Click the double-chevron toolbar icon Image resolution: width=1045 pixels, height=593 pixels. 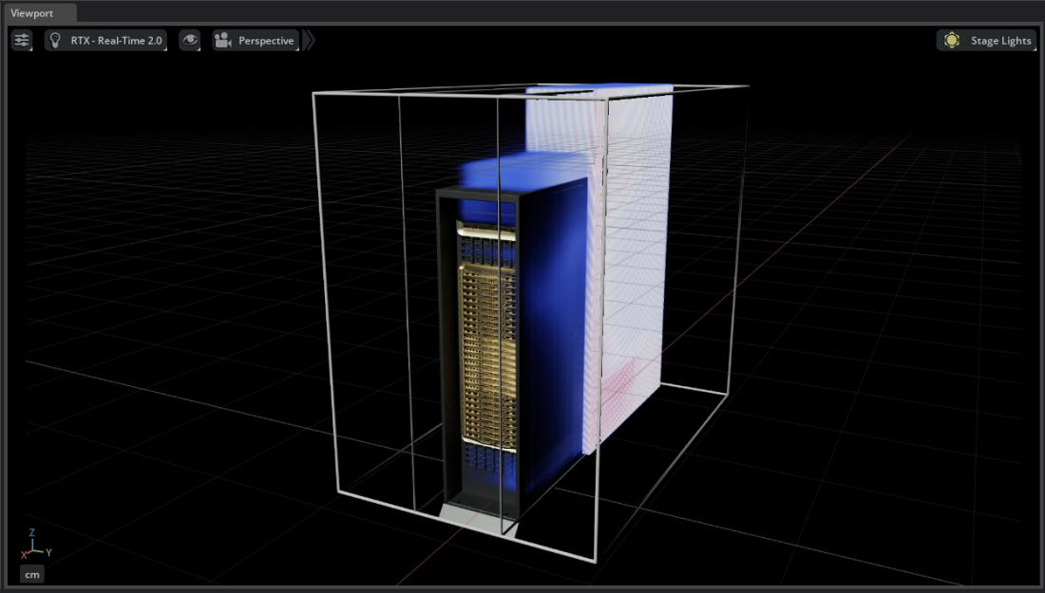point(309,40)
